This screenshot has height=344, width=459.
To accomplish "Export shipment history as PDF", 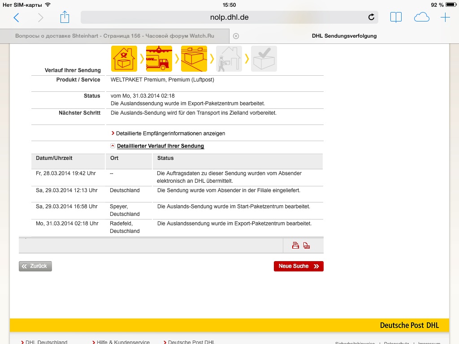I will click(x=307, y=245).
